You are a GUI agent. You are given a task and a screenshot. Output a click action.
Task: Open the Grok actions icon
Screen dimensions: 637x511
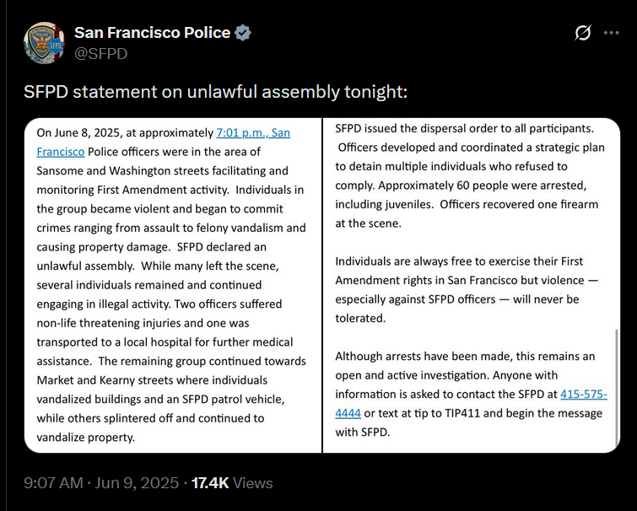582,33
